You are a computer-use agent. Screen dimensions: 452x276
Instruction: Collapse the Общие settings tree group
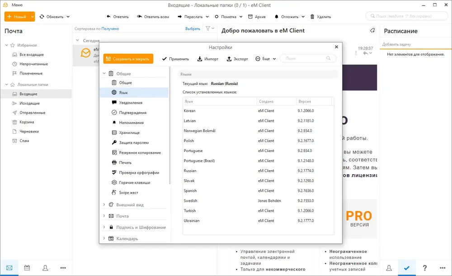(x=104, y=74)
